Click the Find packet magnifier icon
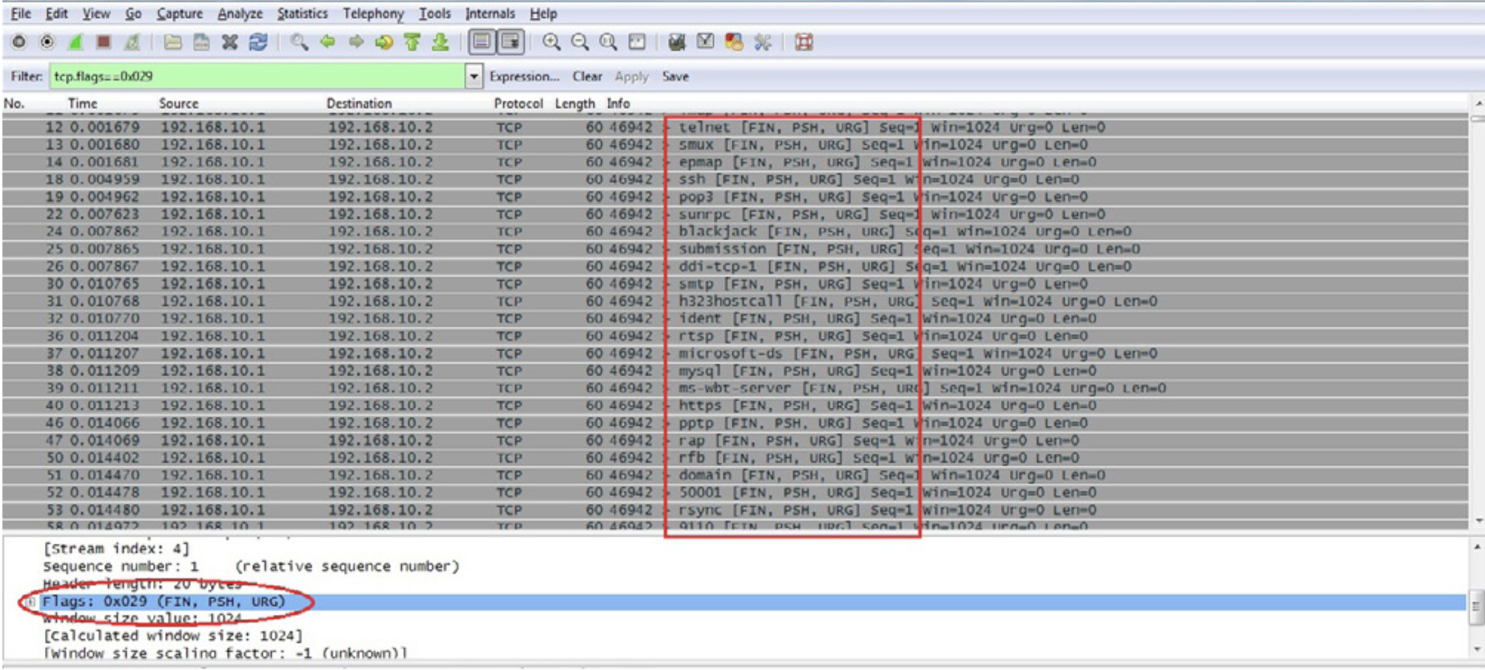This screenshot has width=1485, height=670. tap(299, 42)
